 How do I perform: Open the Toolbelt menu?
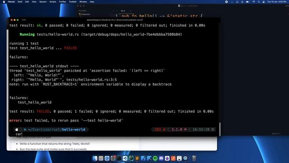point(73,2)
